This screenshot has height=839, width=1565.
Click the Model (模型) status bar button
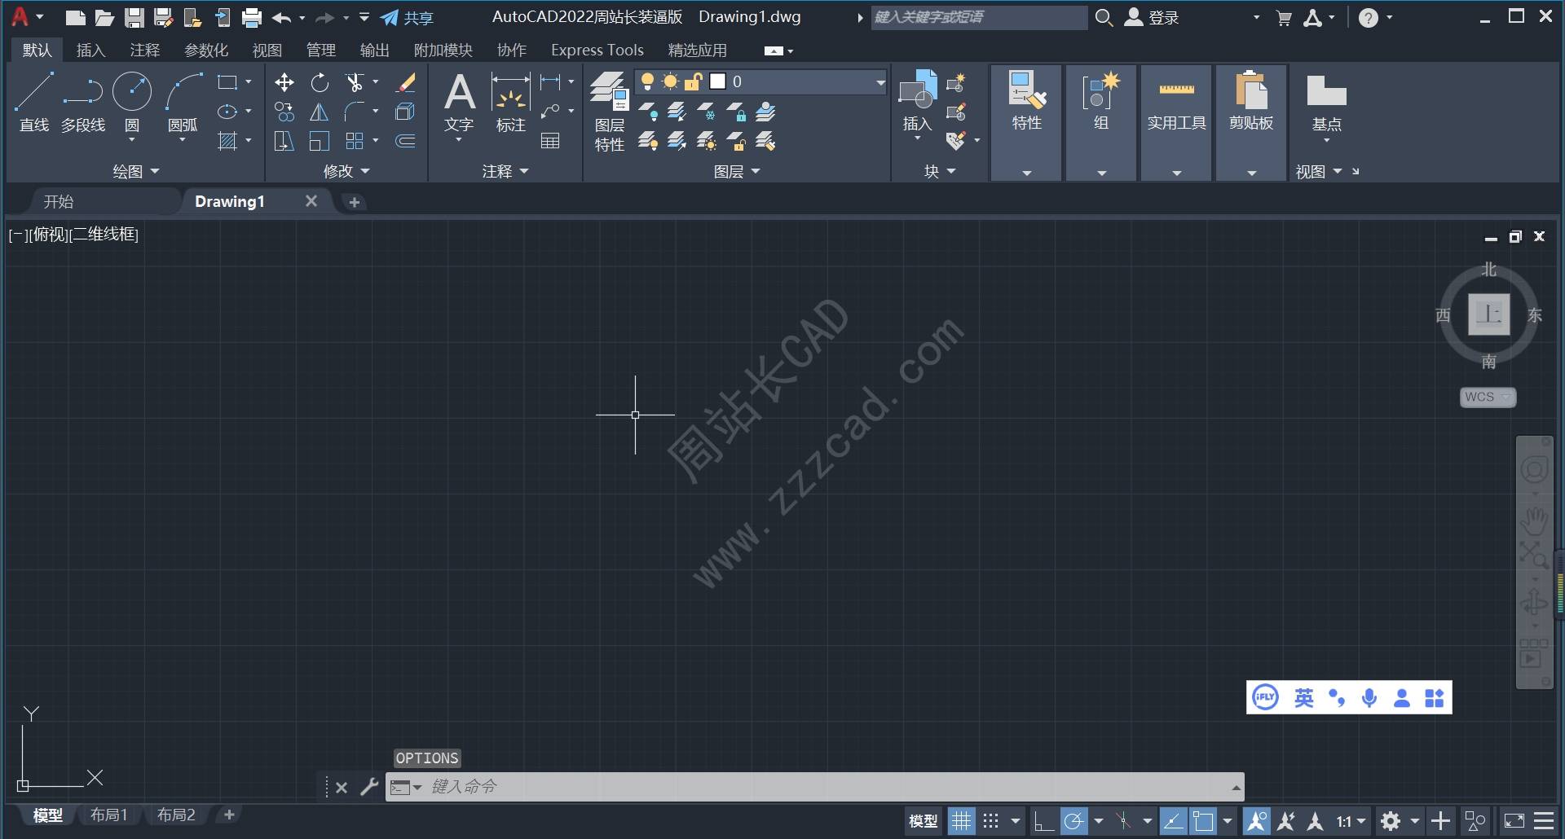click(x=924, y=821)
